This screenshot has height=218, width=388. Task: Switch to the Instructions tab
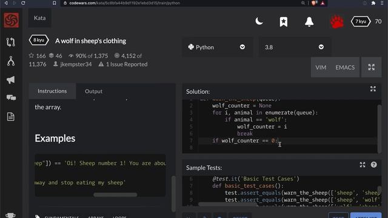(x=52, y=91)
